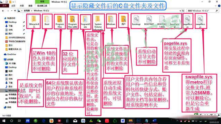Refresh the Windows 10 (C:) view
221x124 pixels.
[183, 11]
